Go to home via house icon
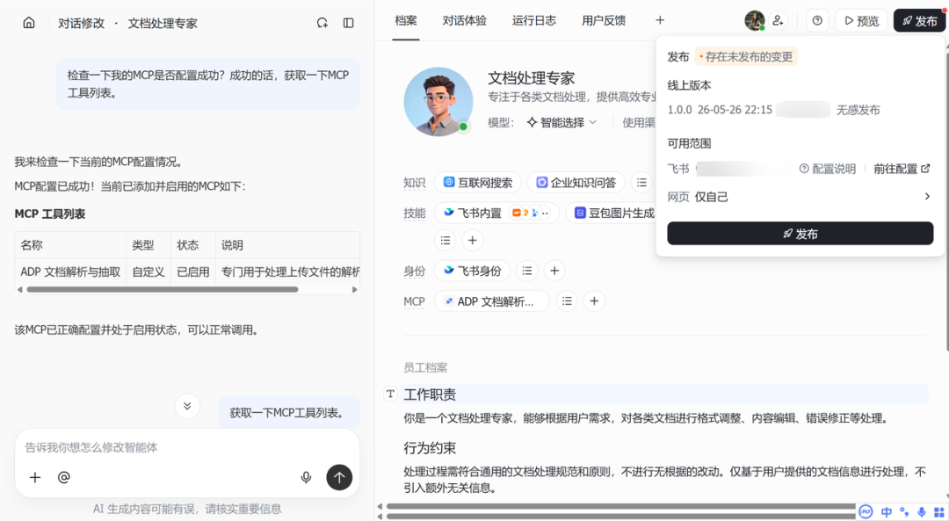949x521 pixels. (x=28, y=23)
